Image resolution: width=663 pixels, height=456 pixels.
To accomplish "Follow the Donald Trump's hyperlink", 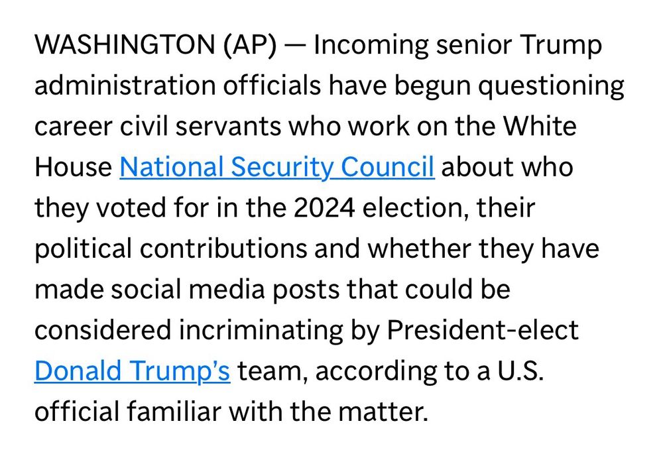I will pos(133,371).
